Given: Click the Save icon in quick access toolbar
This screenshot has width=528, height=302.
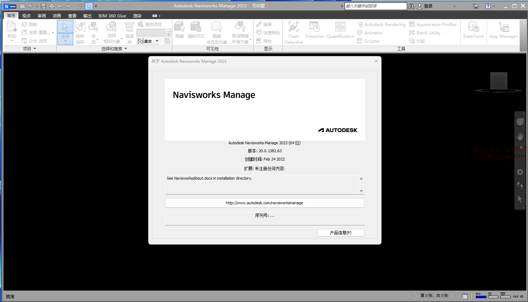Looking at the screenshot, I should pos(43,6).
